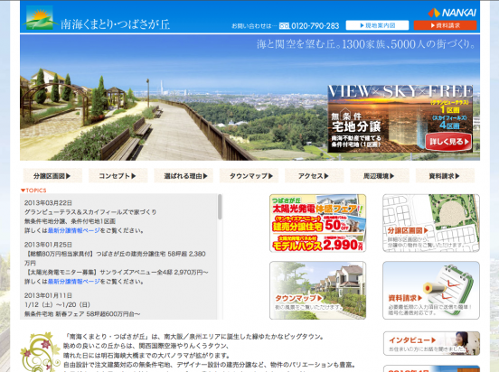The image size is (499, 372).
Task: Click the sun and hill site logo
Action: [x=39, y=18]
